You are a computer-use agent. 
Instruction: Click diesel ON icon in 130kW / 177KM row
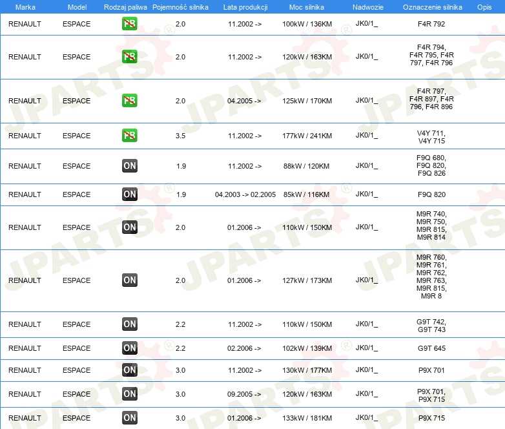[129, 370]
